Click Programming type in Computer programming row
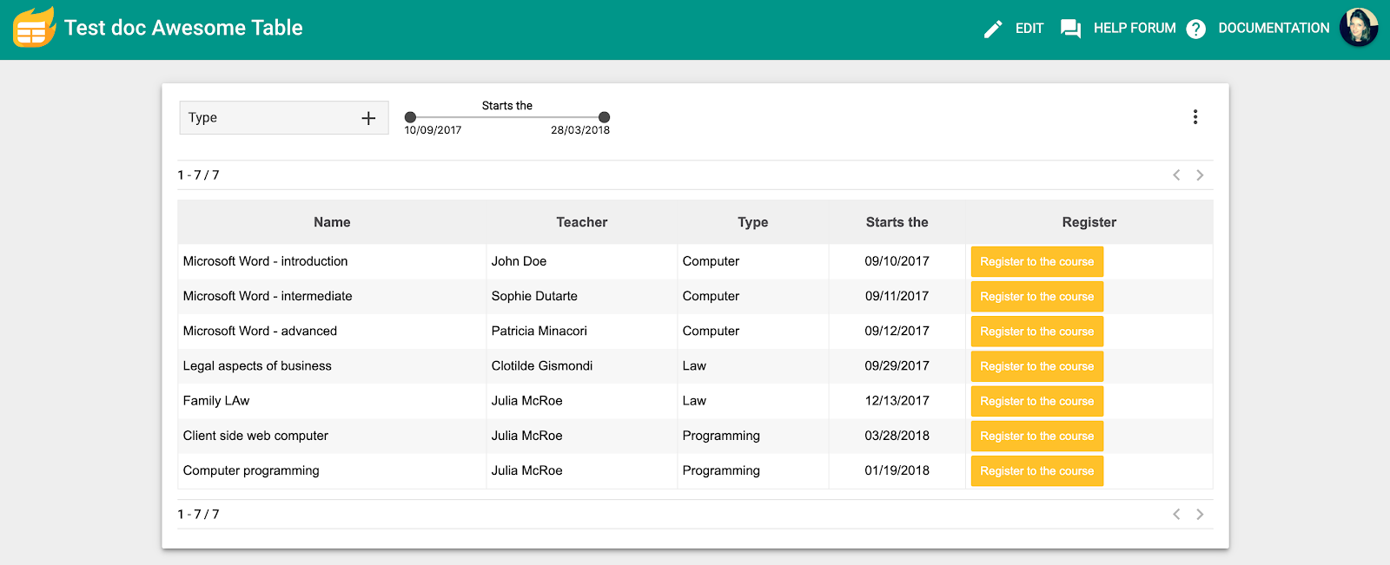Screen dimensions: 1390x565 (721, 470)
